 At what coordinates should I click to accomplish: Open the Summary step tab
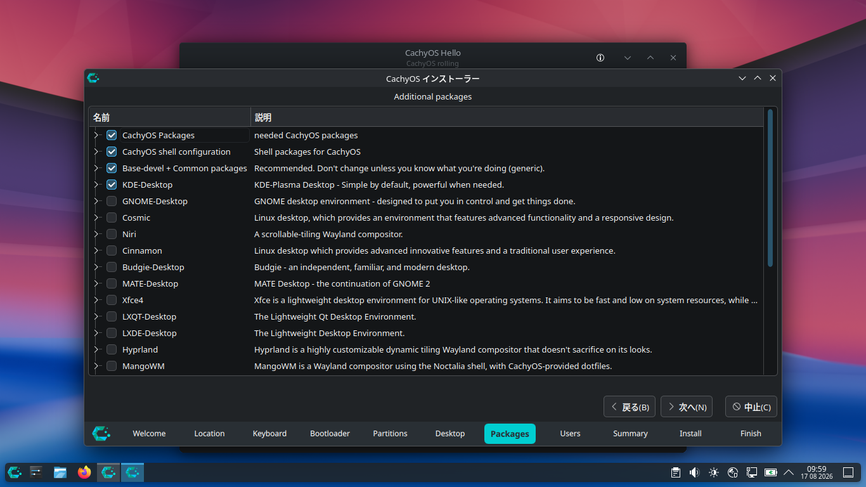(630, 434)
